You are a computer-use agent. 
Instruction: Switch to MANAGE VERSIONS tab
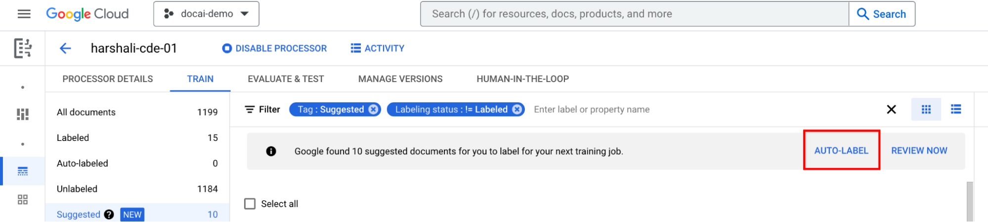[400, 79]
